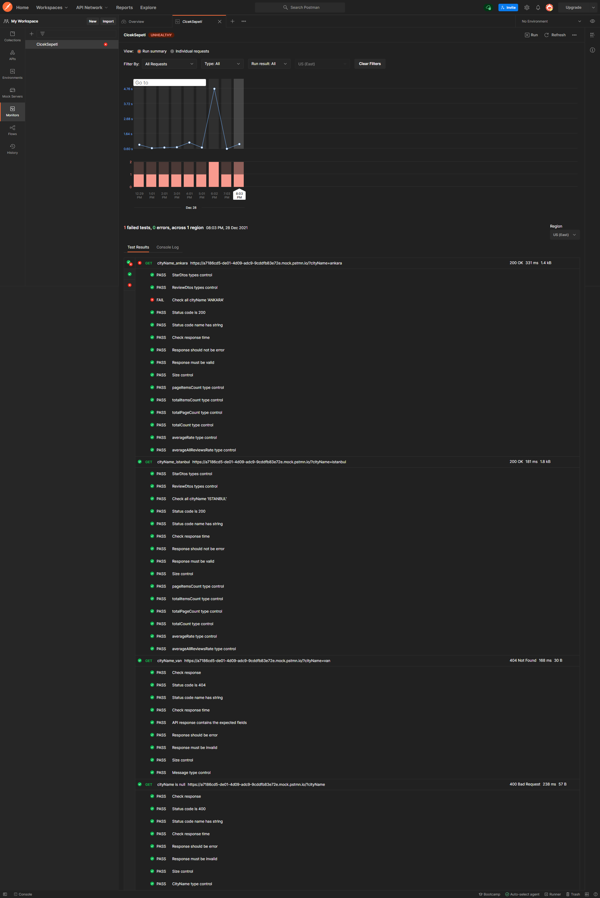Open a new tab with plus icon
This screenshot has height=898, width=600.
click(232, 21)
